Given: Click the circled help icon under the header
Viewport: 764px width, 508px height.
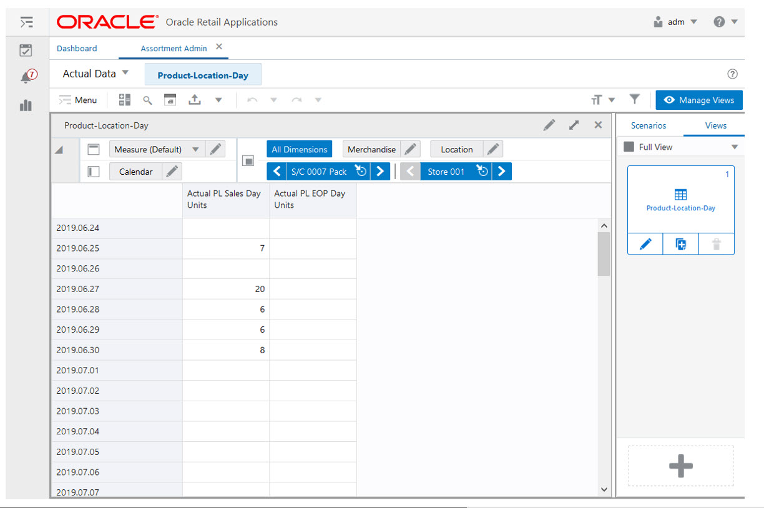Looking at the screenshot, I should click(x=733, y=74).
